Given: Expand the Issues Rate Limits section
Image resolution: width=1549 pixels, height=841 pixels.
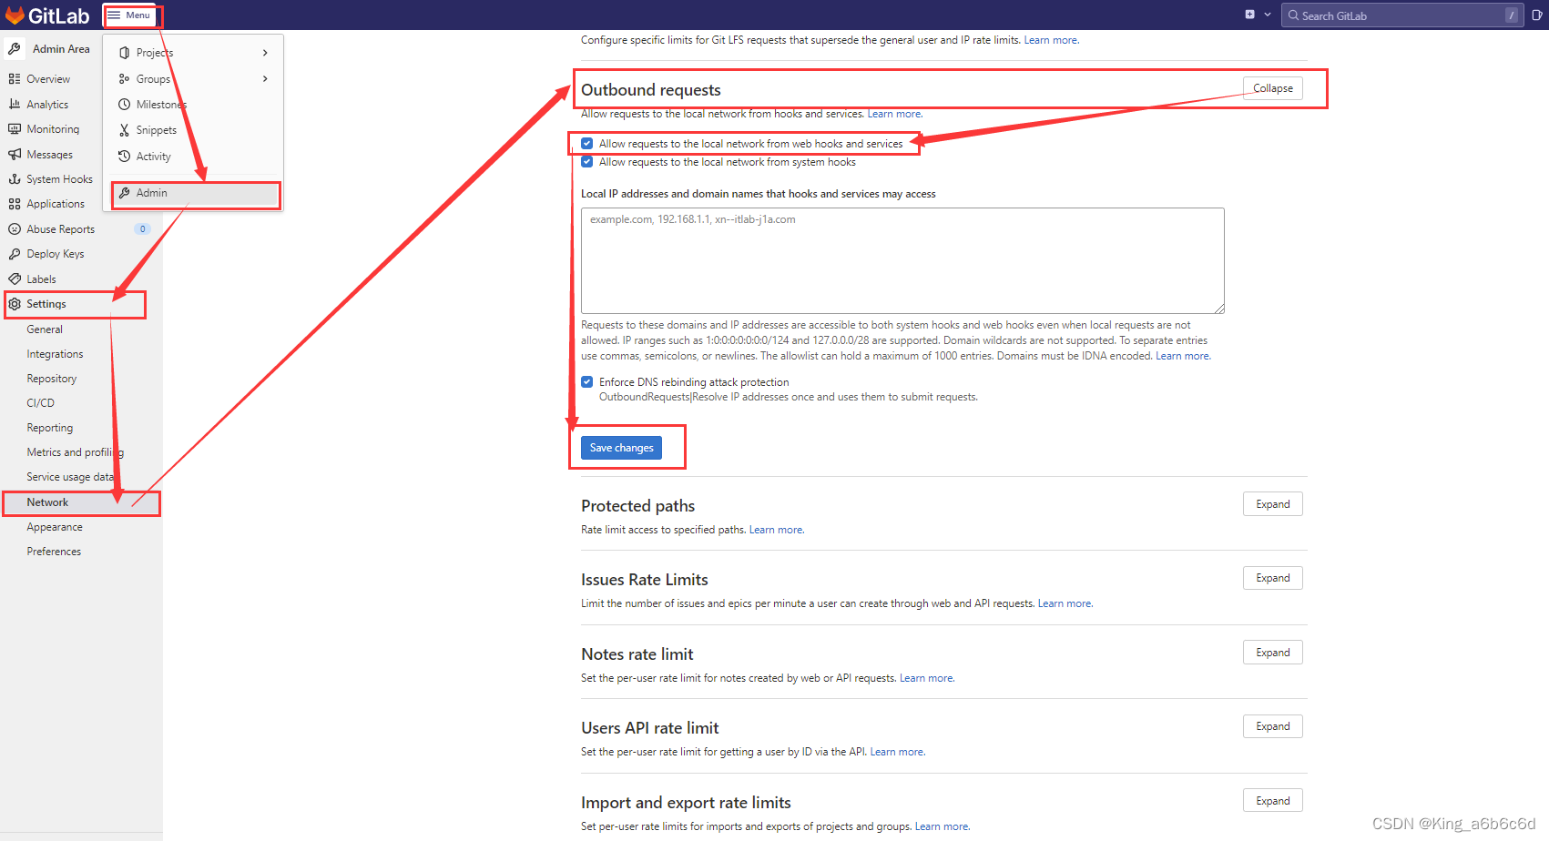Looking at the screenshot, I should [x=1272, y=578].
